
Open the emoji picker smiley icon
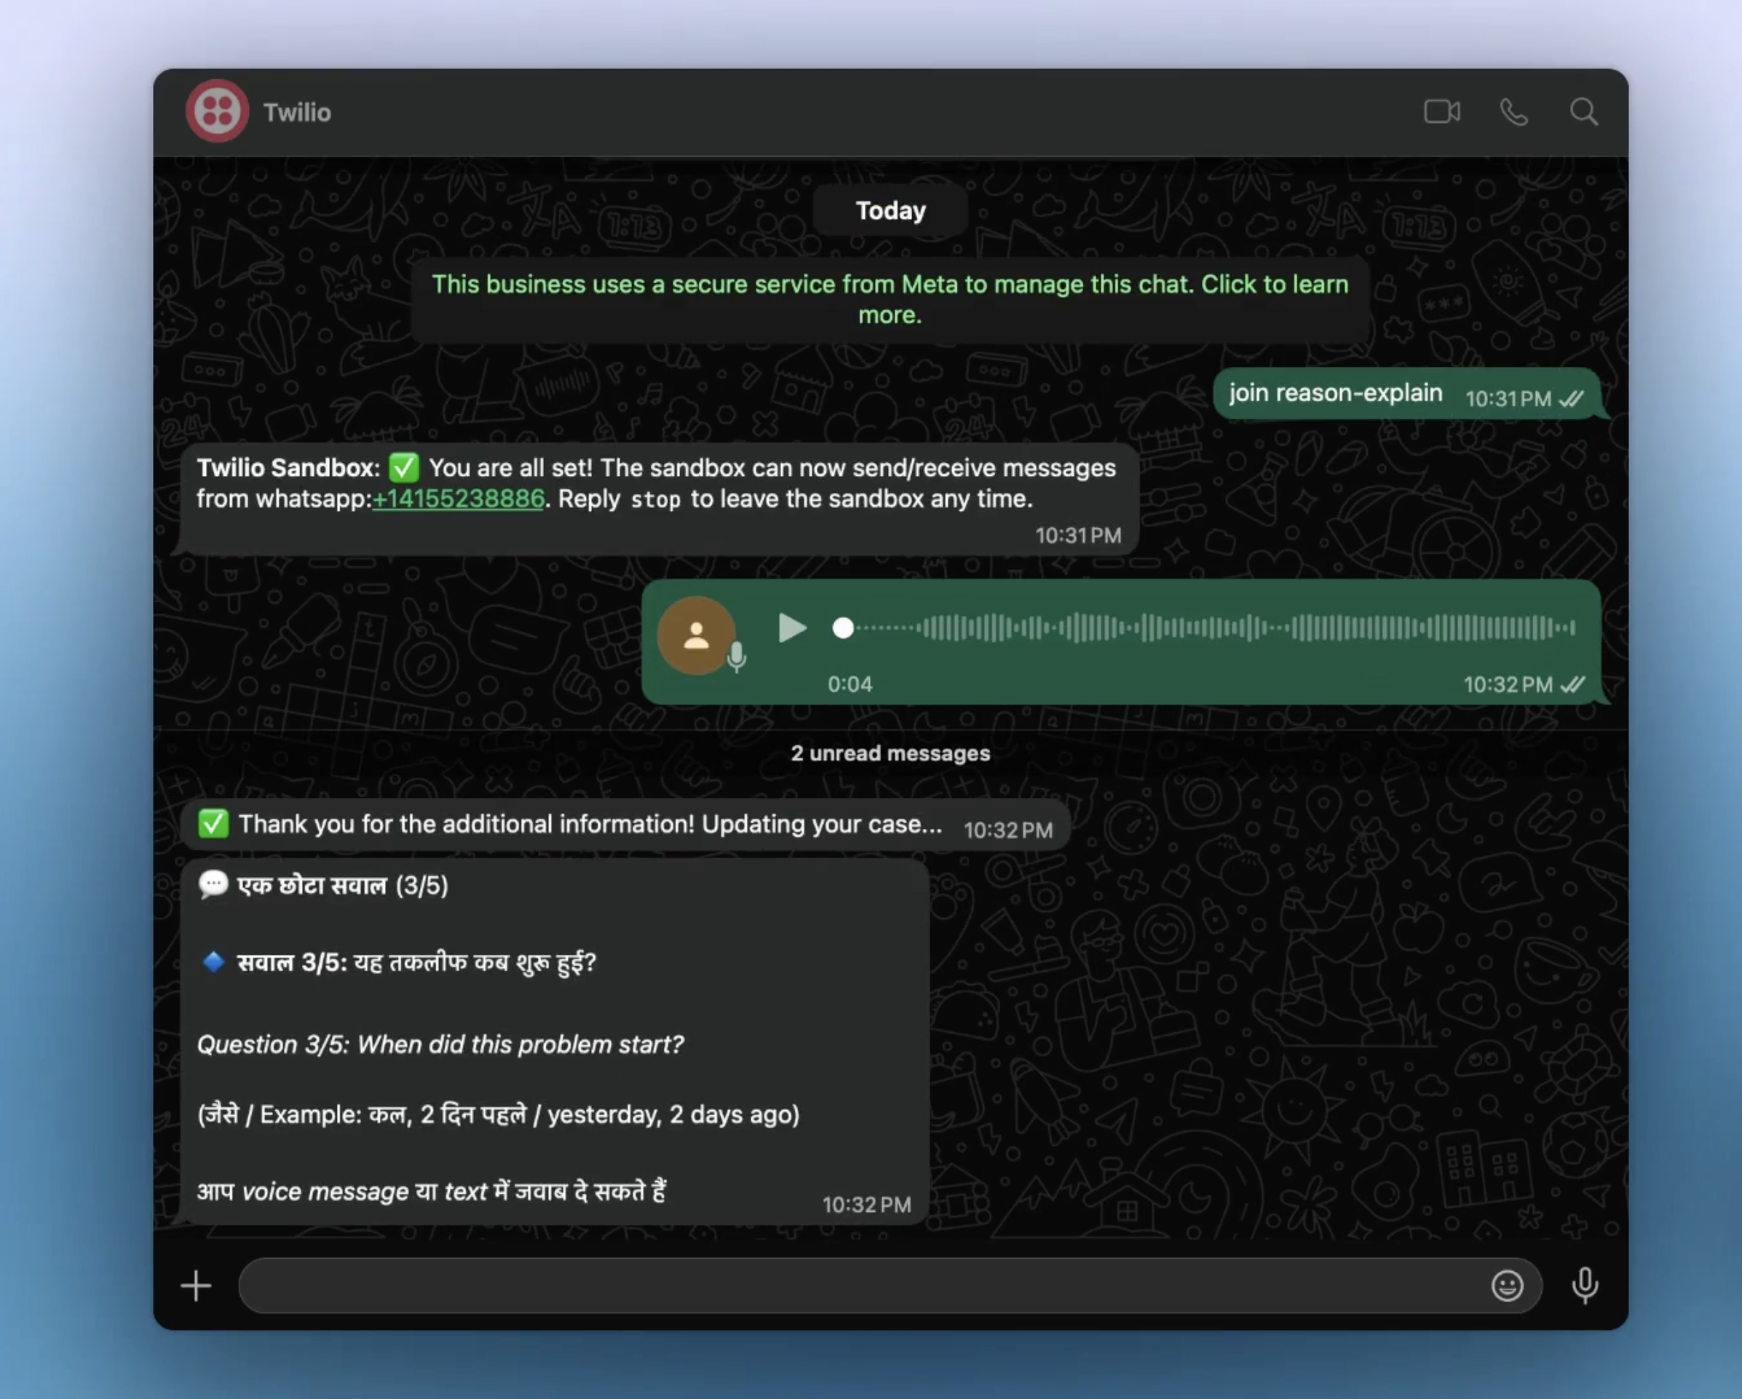(1507, 1285)
